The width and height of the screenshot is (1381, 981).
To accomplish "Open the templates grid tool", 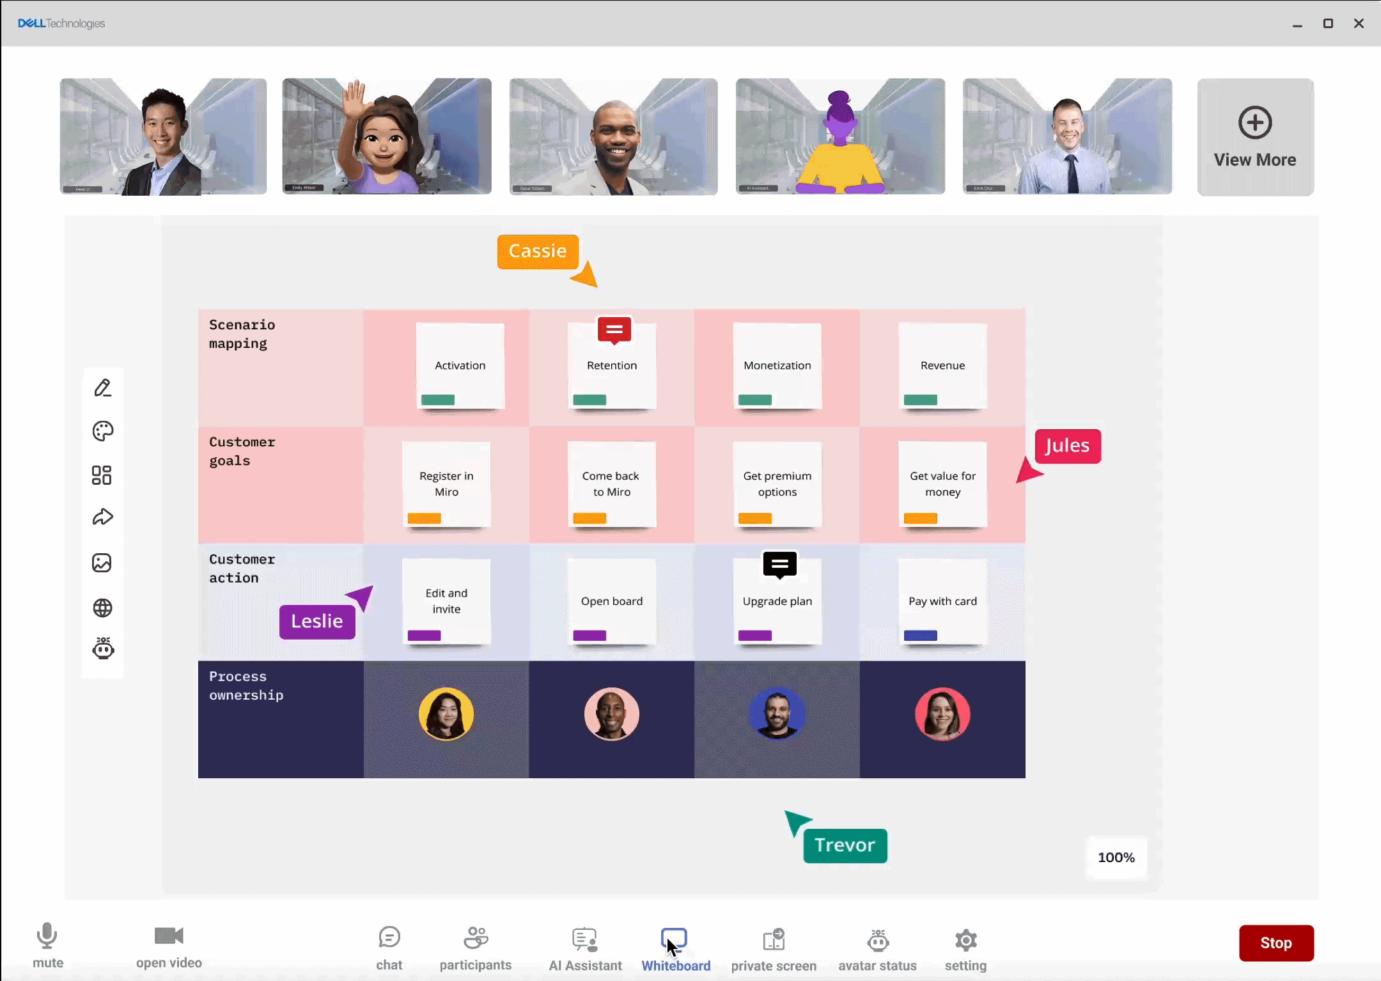I will (x=102, y=475).
